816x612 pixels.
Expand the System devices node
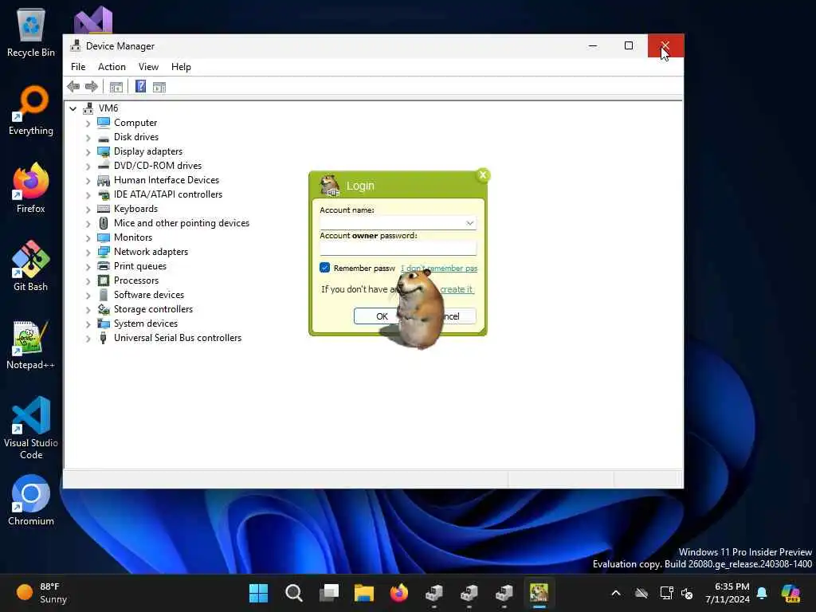tap(88, 324)
